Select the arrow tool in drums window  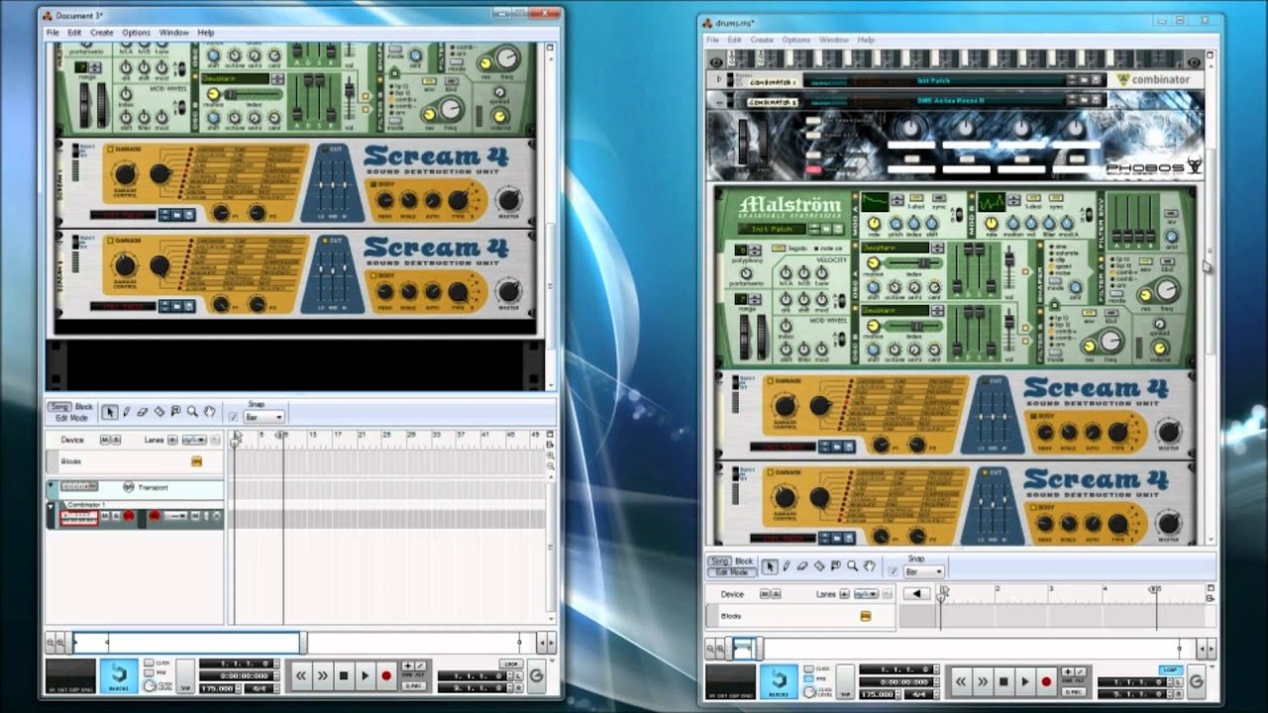tap(770, 566)
